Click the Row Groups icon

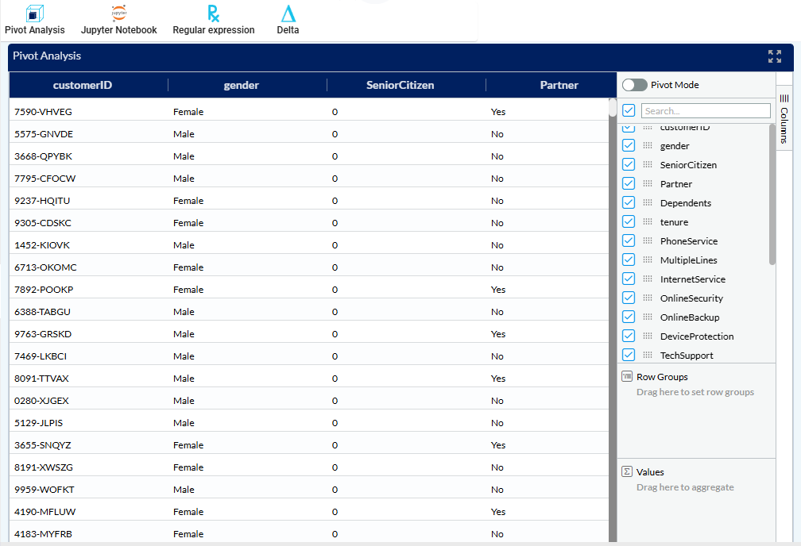click(626, 377)
